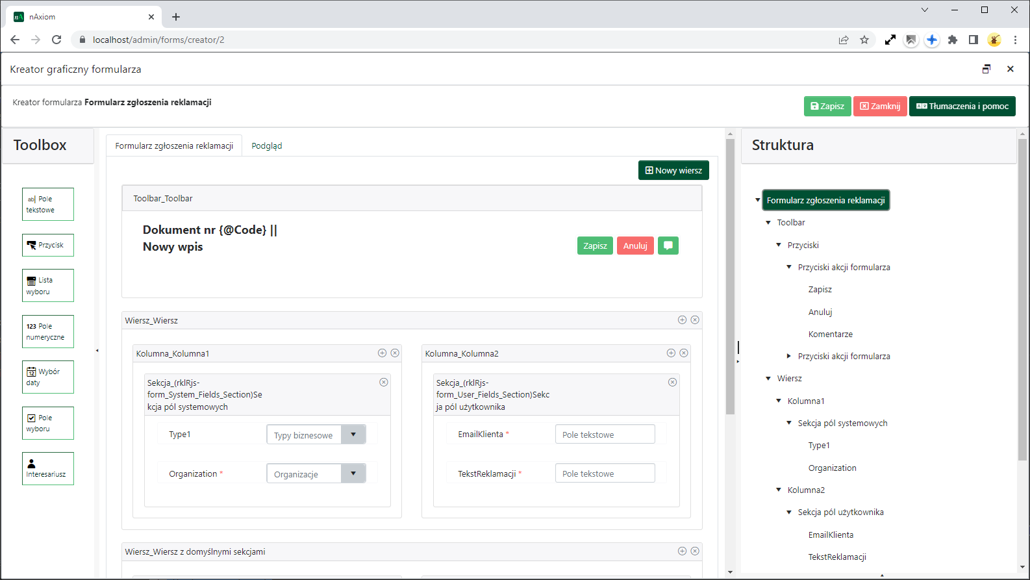Screen dimensions: 1030x580
Task: Bookmark this page with the star icon
Action: 864,40
